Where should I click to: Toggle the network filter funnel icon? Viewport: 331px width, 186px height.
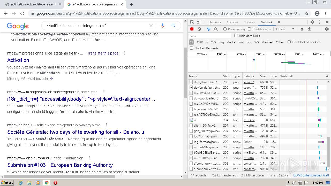(209, 29)
